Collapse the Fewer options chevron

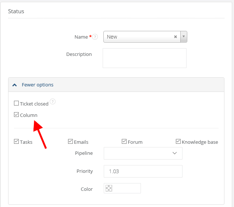[15, 85]
